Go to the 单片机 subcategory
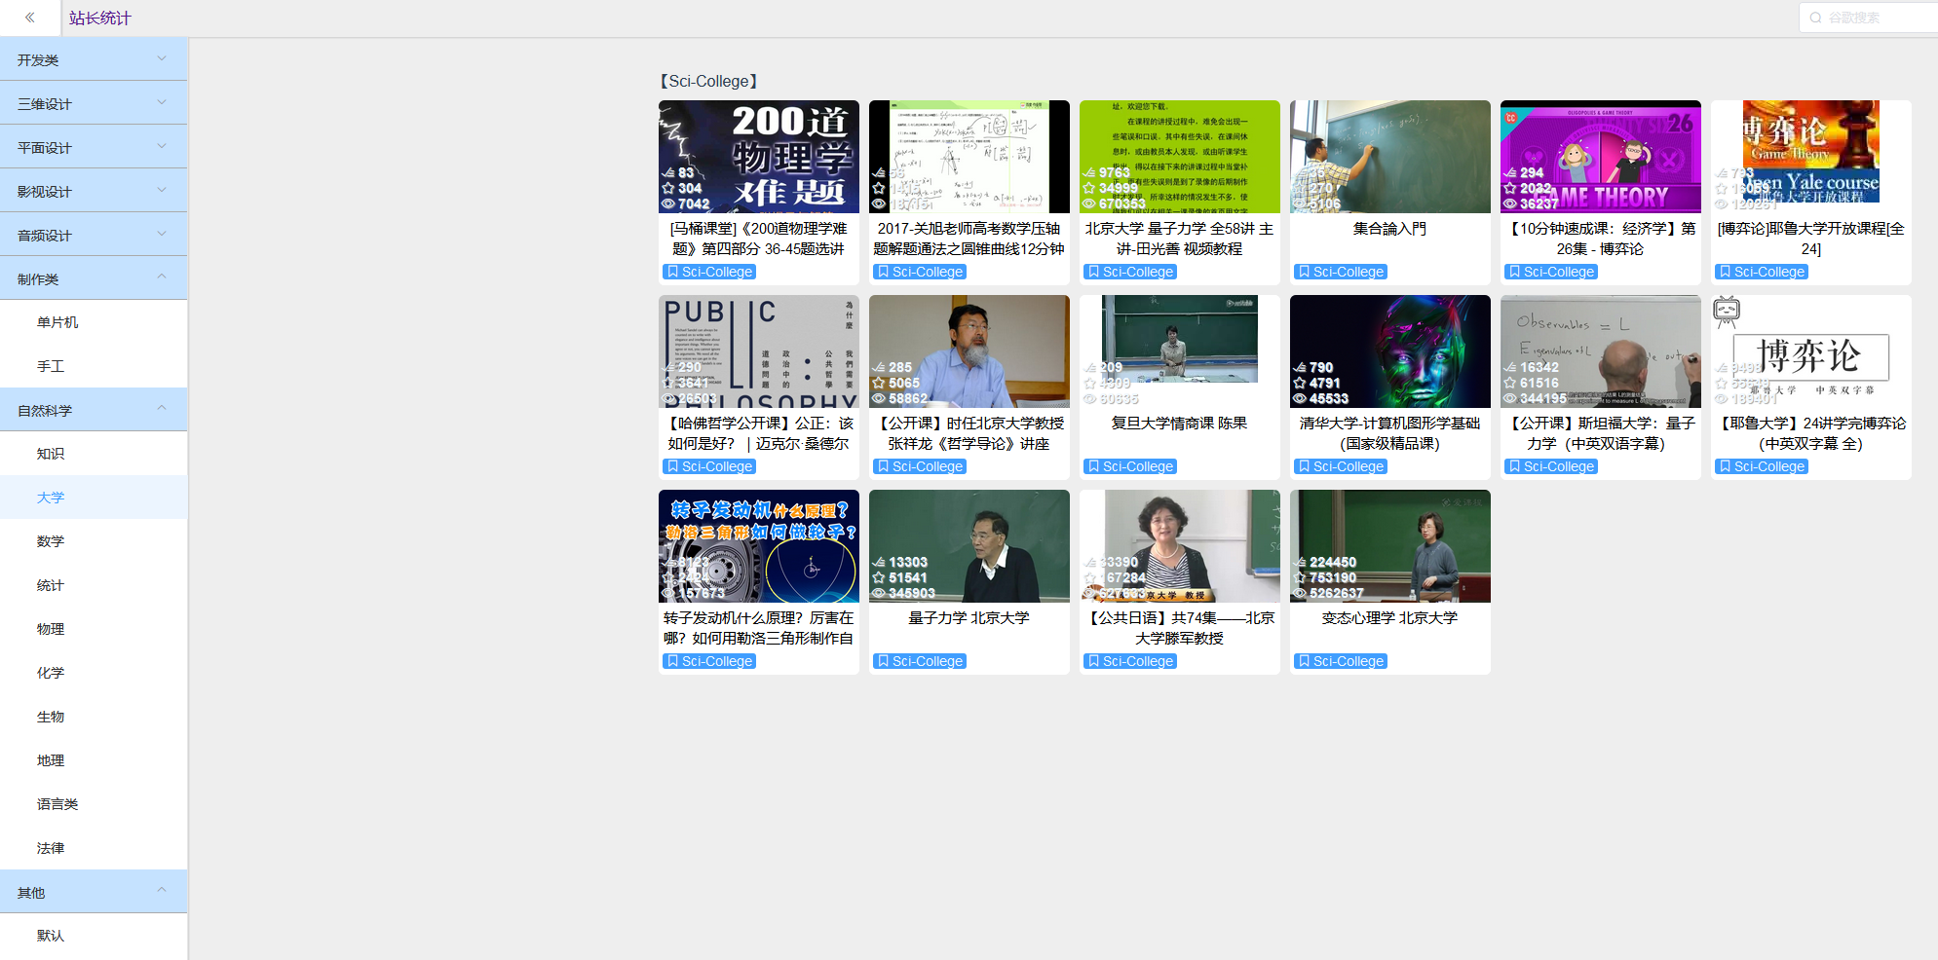This screenshot has width=1938, height=960. (x=57, y=322)
